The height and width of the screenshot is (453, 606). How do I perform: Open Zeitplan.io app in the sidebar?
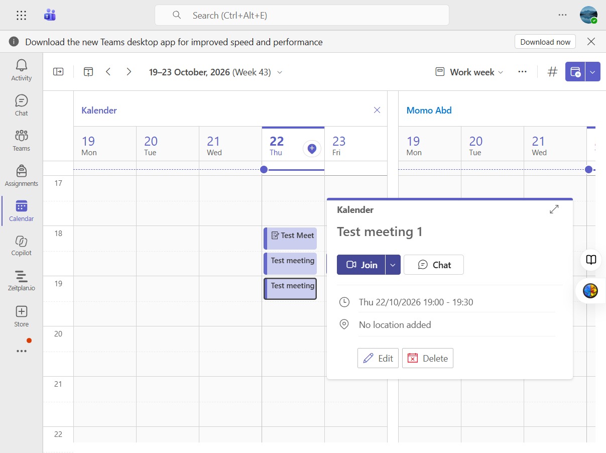tap(21, 280)
